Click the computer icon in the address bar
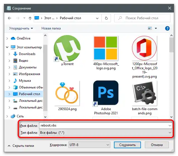178x156 pixels. pos(37,18)
